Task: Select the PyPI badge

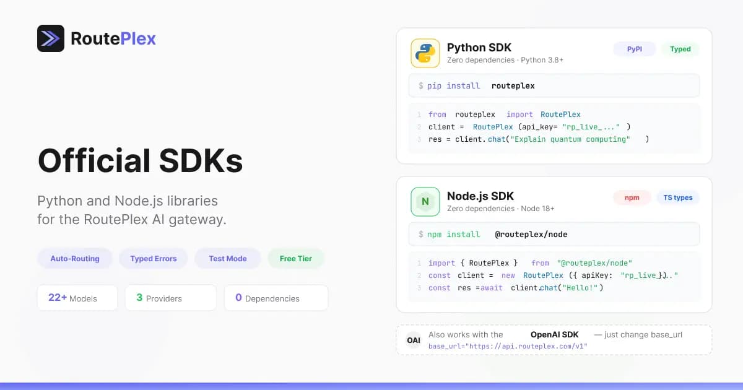Action: [x=634, y=49]
